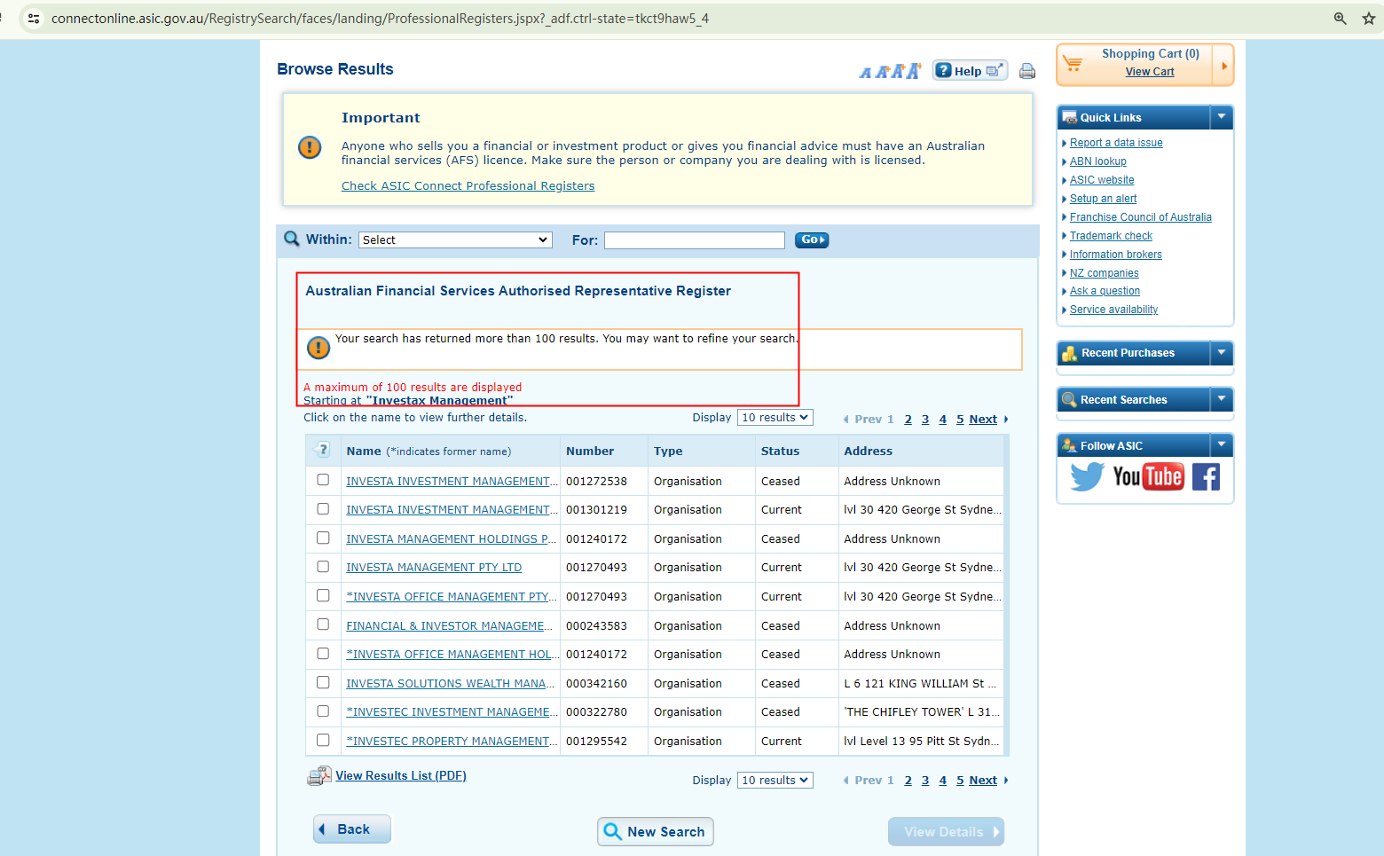Check the FINANCIAL & INVESTOR MANAGEMENT row
The image size is (1384, 856).
coord(323,624)
